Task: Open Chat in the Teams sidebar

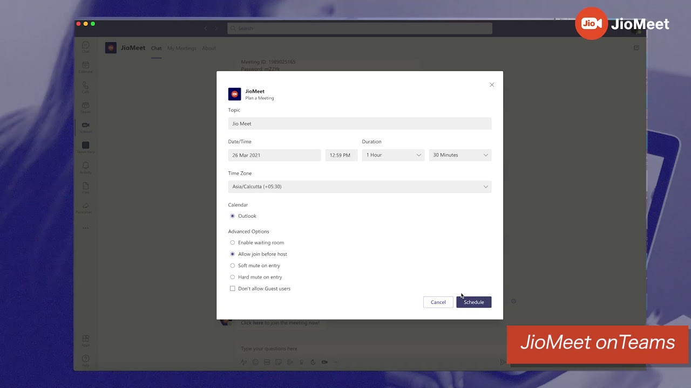Action: (x=85, y=47)
